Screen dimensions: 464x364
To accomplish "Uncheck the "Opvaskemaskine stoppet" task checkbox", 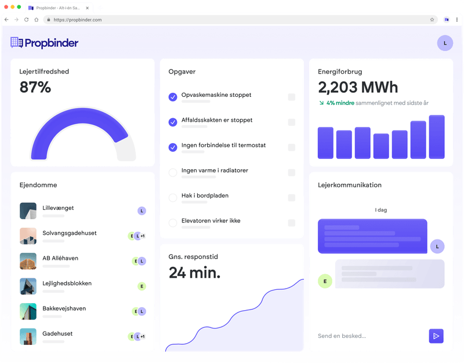I will click(172, 97).
